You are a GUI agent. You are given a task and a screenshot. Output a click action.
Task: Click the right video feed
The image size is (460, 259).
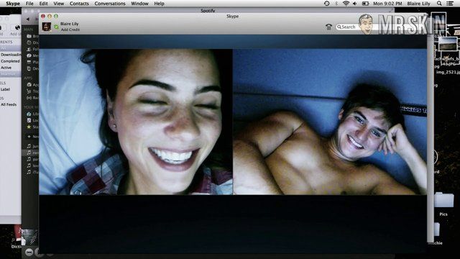[x=330, y=122]
